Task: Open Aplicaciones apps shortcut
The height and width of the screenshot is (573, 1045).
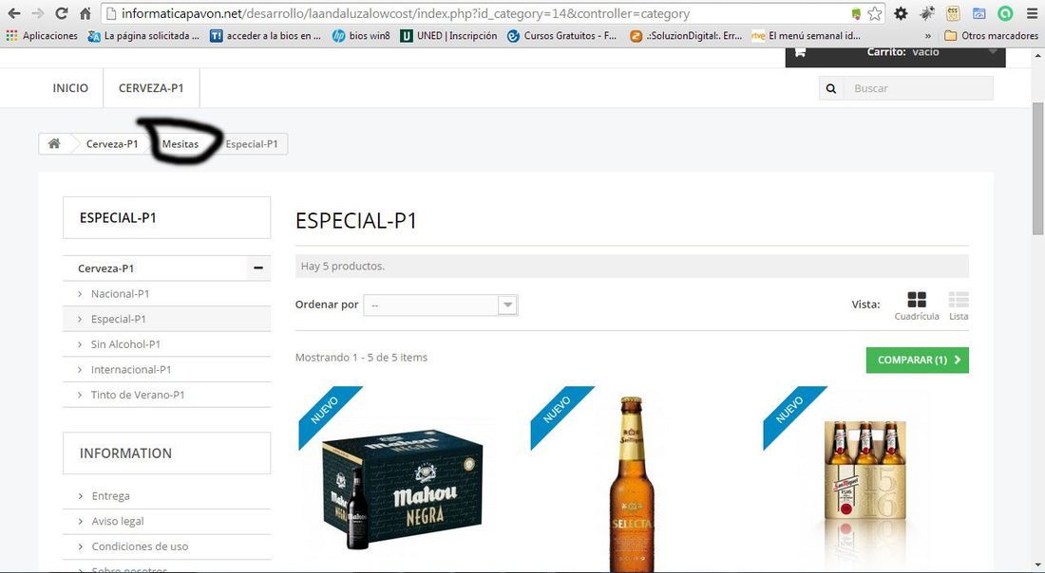Action: click(x=42, y=36)
